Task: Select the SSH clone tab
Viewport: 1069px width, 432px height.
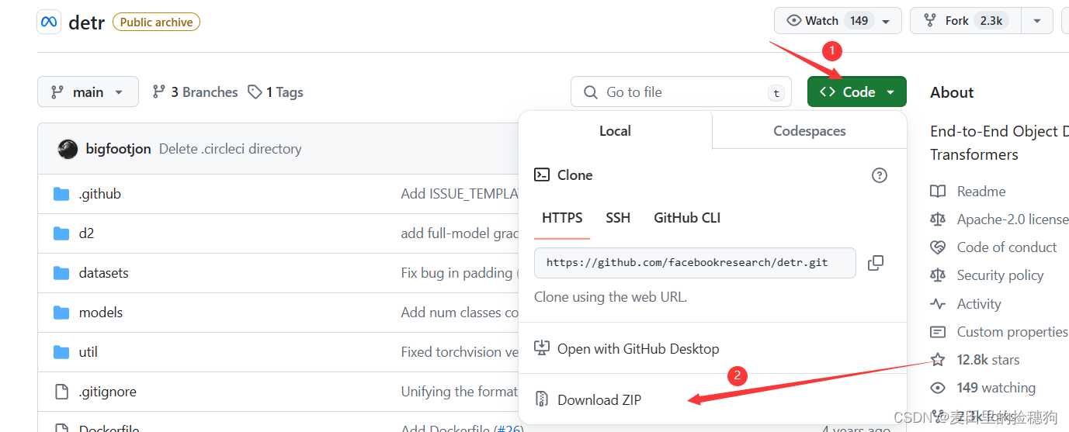Action: click(618, 218)
